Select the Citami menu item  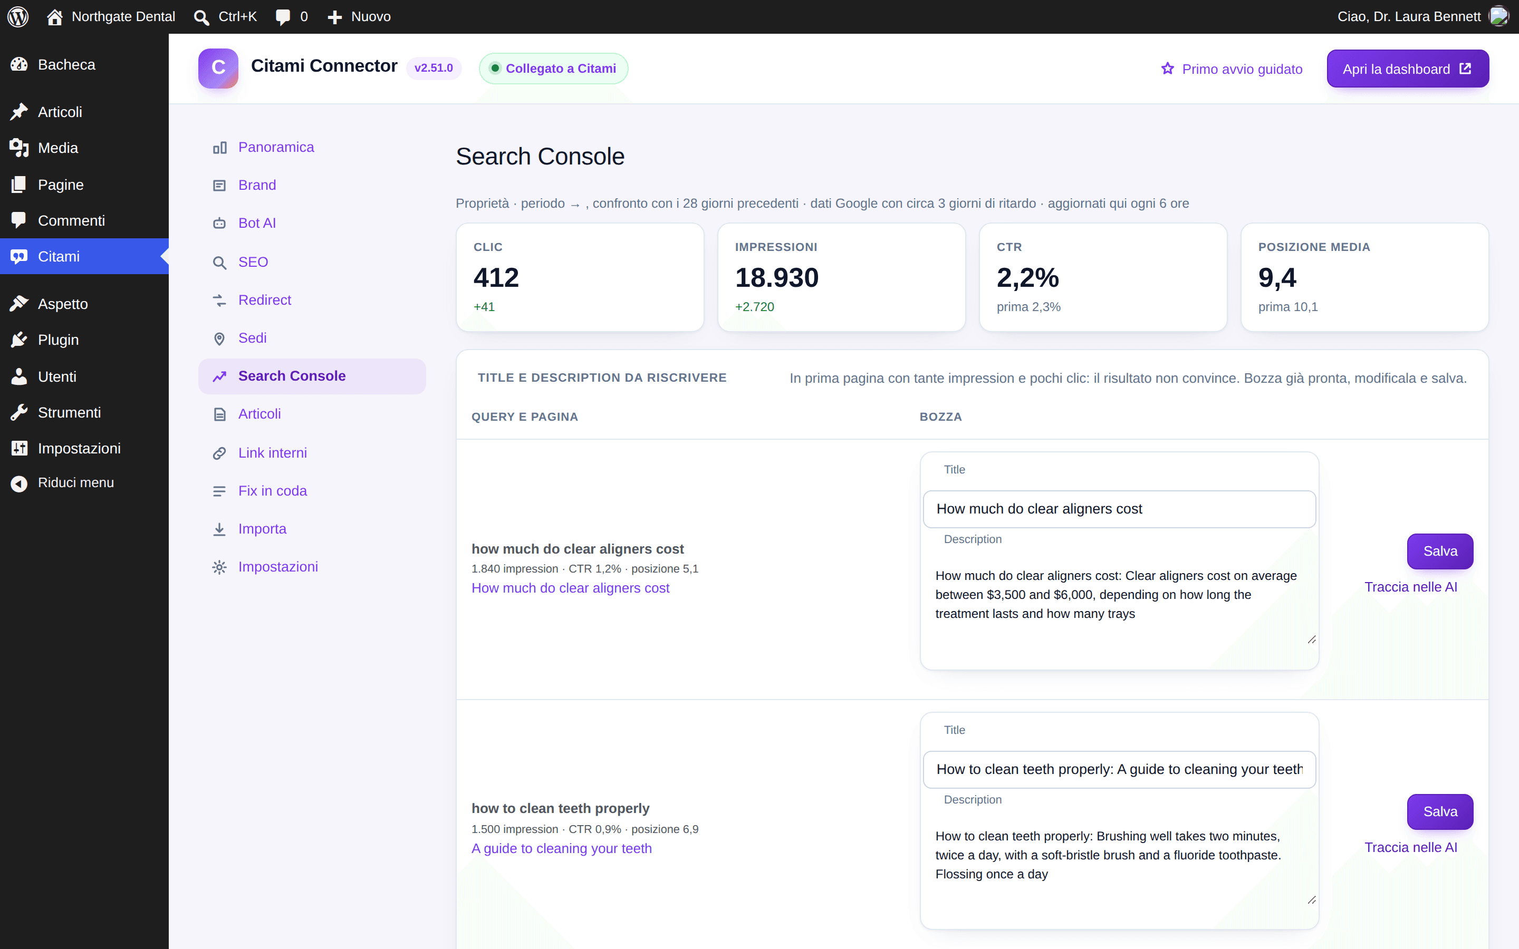84,256
